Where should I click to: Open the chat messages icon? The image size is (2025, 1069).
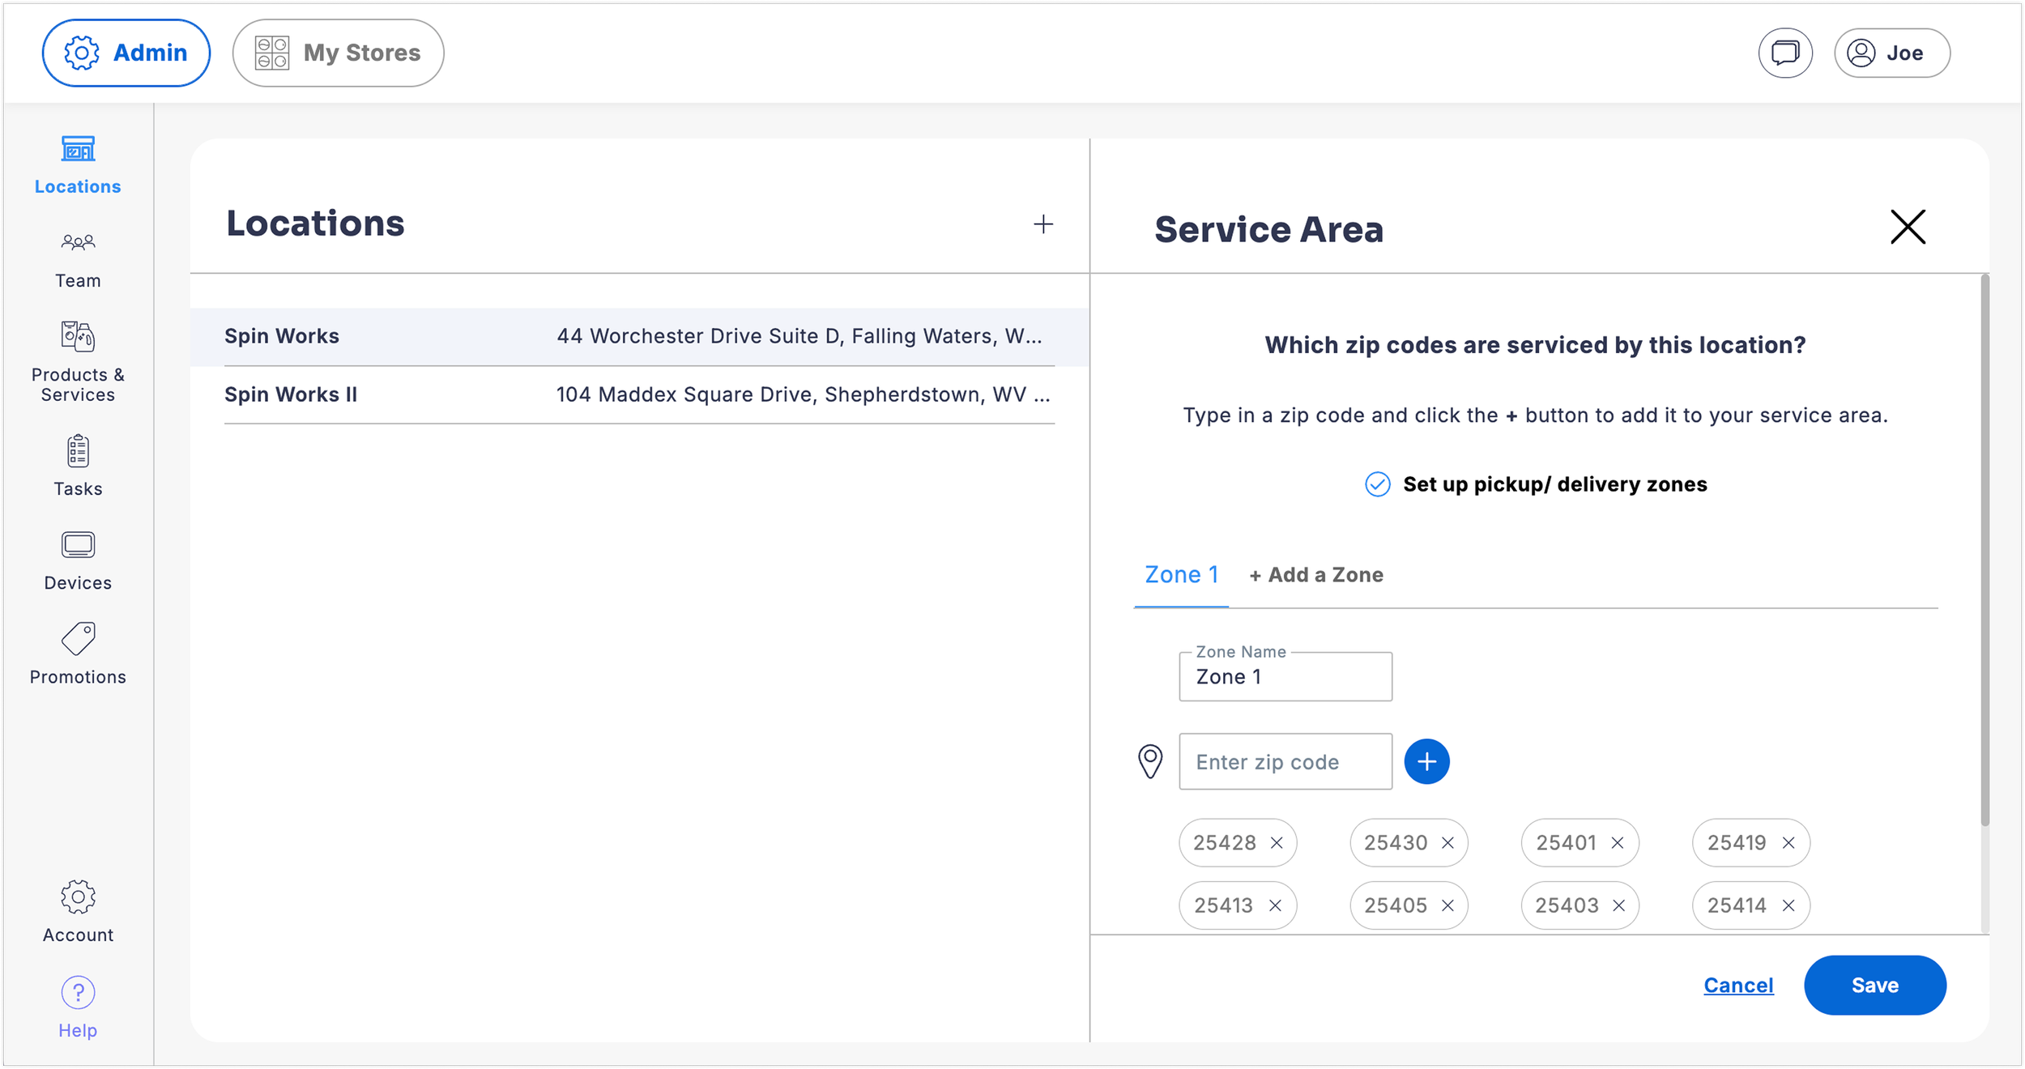point(1784,53)
